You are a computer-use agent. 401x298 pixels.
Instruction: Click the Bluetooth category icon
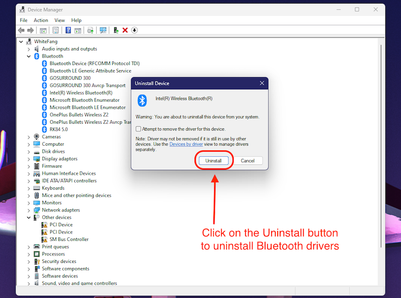pos(37,56)
